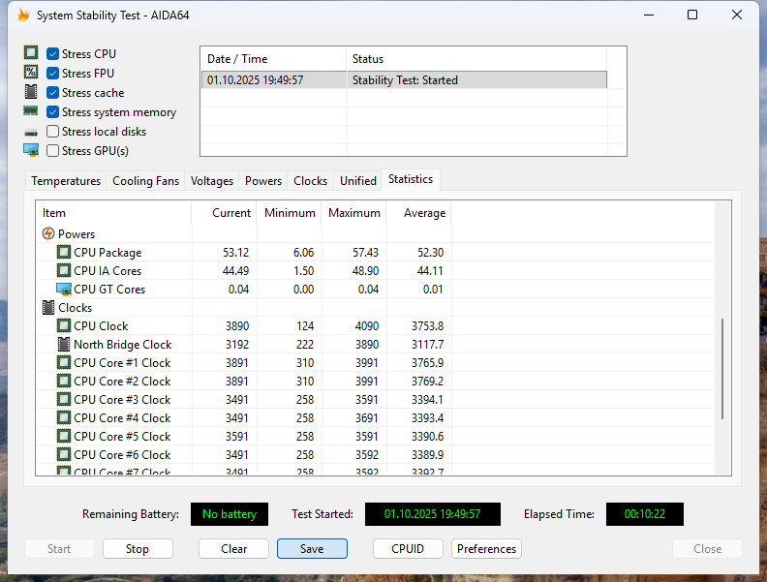Uncheck Stress system memory
The image size is (767, 582).
pyautogui.click(x=53, y=112)
